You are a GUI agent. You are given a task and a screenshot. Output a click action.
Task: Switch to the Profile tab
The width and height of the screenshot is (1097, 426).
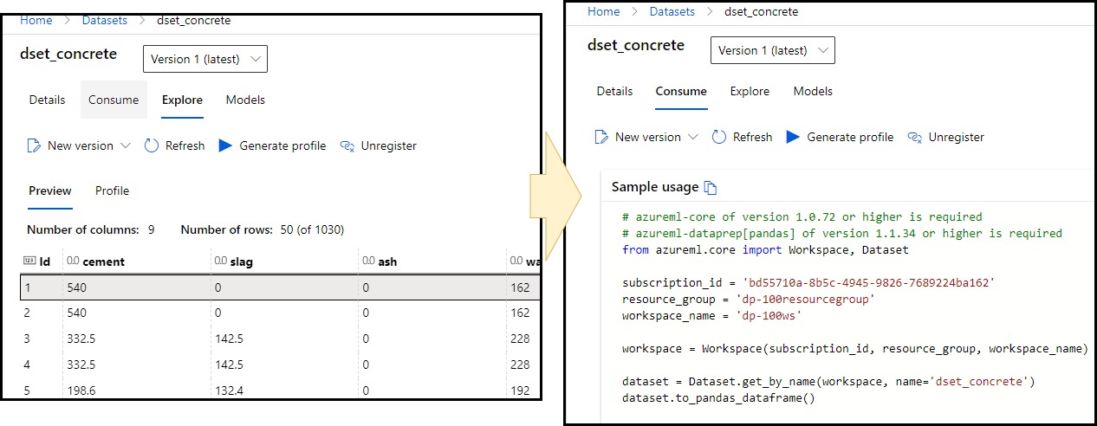[x=112, y=190]
